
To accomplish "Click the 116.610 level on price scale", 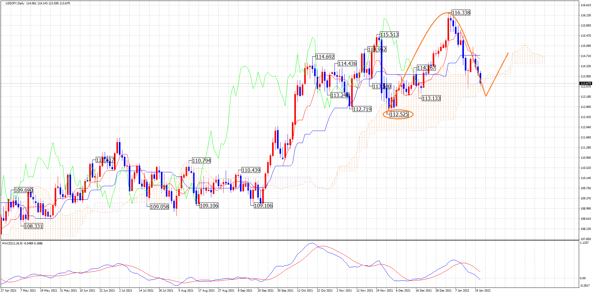I will [586, 5].
